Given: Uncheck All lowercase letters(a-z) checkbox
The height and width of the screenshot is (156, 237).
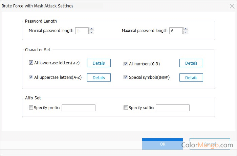Looking at the screenshot, I should [x=31, y=63].
